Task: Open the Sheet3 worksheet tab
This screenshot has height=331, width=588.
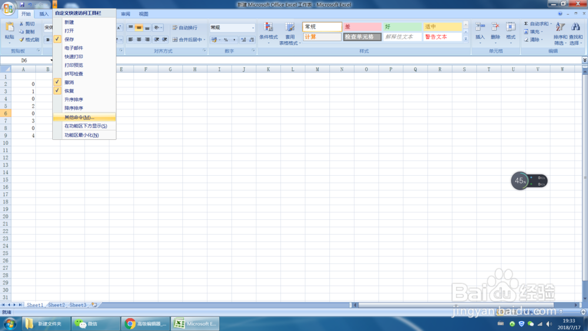Action: 78,305
